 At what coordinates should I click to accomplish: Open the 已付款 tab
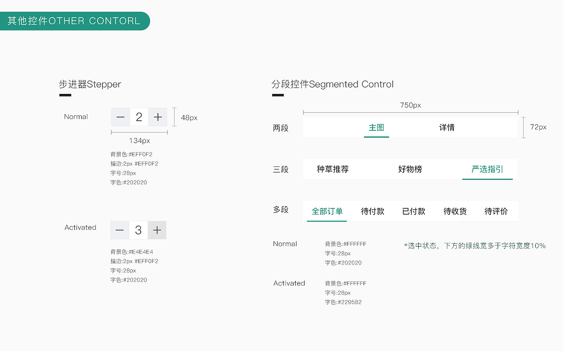point(413,211)
